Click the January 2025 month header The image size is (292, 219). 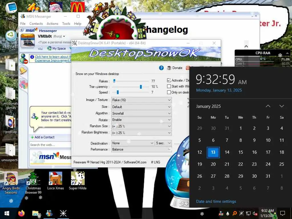[208, 106]
